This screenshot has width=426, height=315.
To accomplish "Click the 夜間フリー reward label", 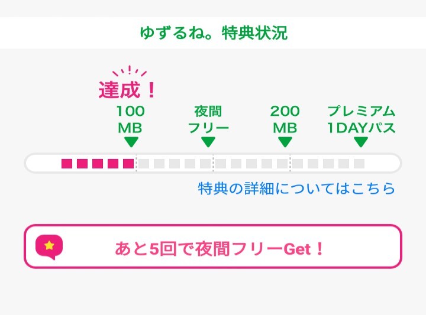I will tap(208, 120).
